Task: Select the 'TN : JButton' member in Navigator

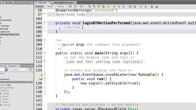Action: point(5,105)
